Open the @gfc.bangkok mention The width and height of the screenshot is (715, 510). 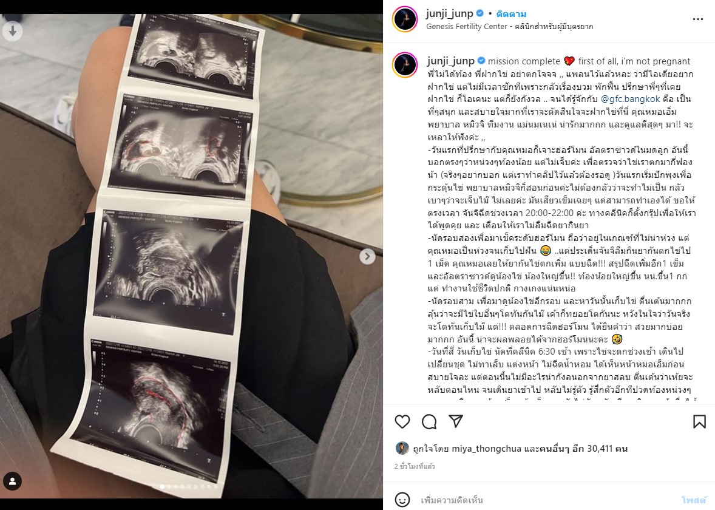tap(630, 99)
